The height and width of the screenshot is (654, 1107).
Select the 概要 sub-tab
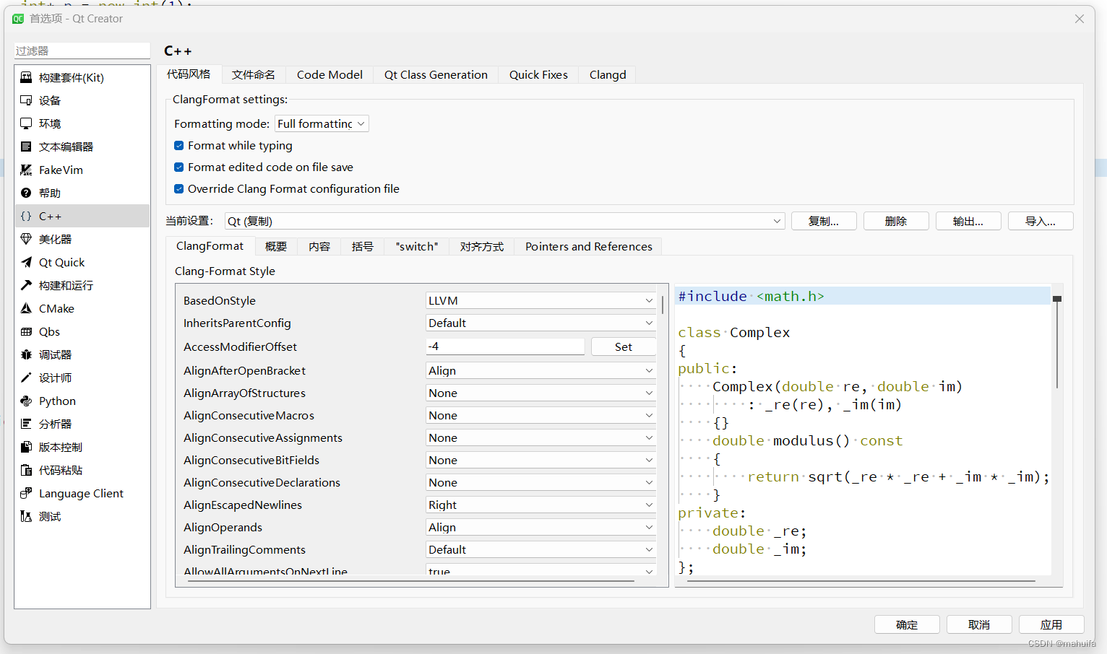(x=276, y=247)
